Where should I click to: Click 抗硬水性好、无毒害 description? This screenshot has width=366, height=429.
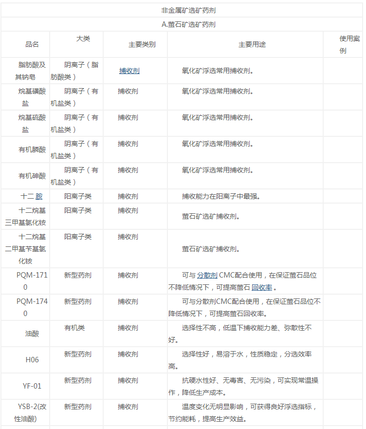(243, 386)
